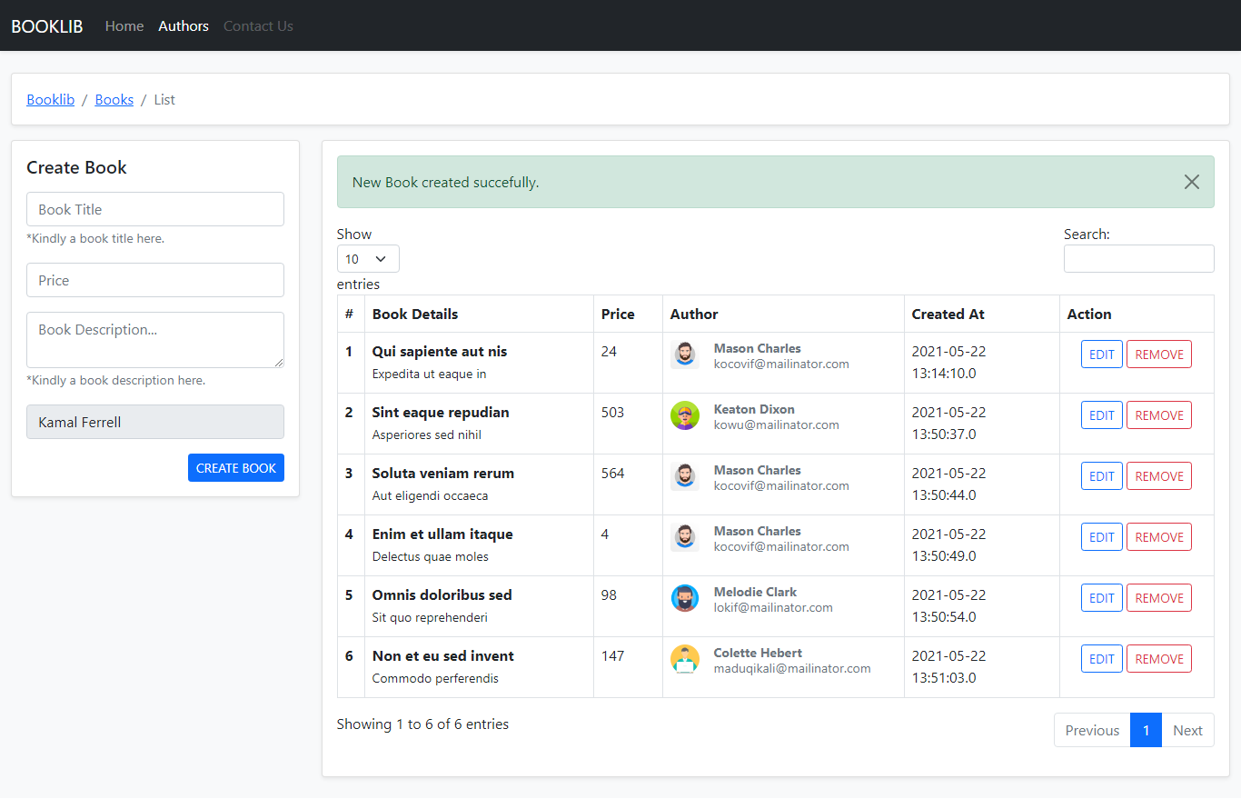Click title 'Non et eu sed invent'
The height and width of the screenshot is (799, 1241).
click(x=443, y=656)
